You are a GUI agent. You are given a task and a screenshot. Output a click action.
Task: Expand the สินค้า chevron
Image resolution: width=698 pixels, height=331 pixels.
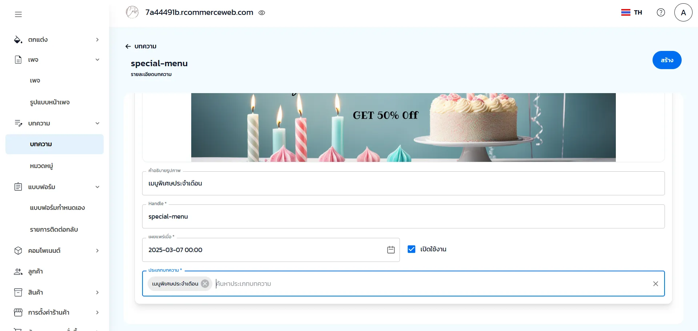[97, 292]
